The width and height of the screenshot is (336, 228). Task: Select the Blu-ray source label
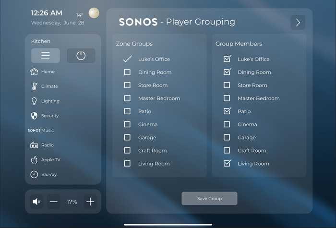coord(49,174)
